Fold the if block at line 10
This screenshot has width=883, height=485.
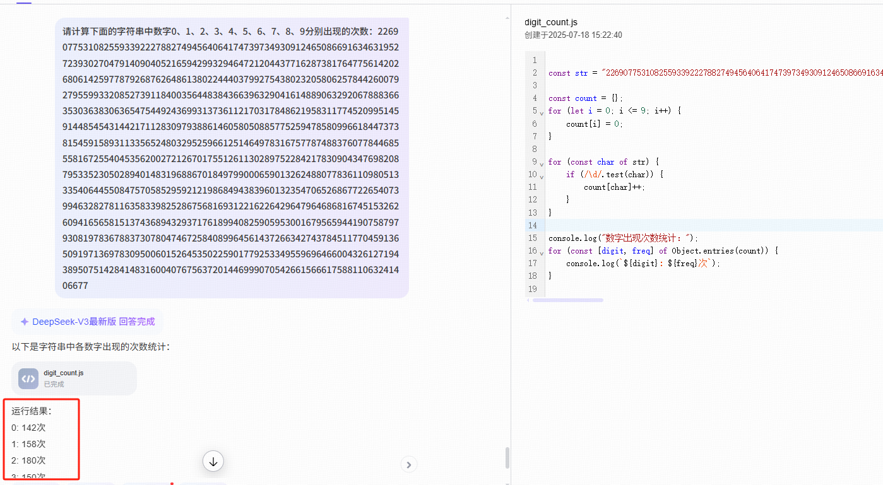542,176
